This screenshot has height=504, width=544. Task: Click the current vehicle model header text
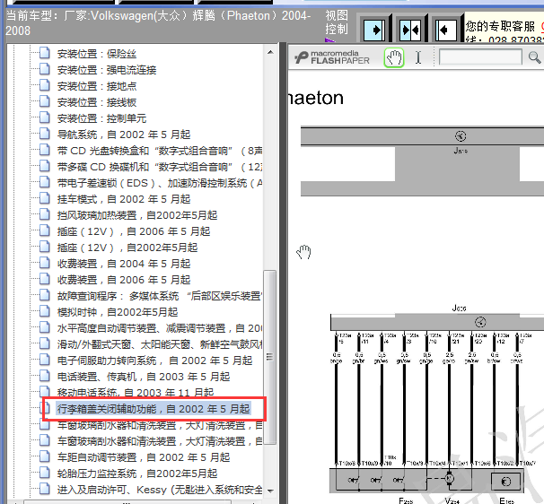tap(158, 23)
